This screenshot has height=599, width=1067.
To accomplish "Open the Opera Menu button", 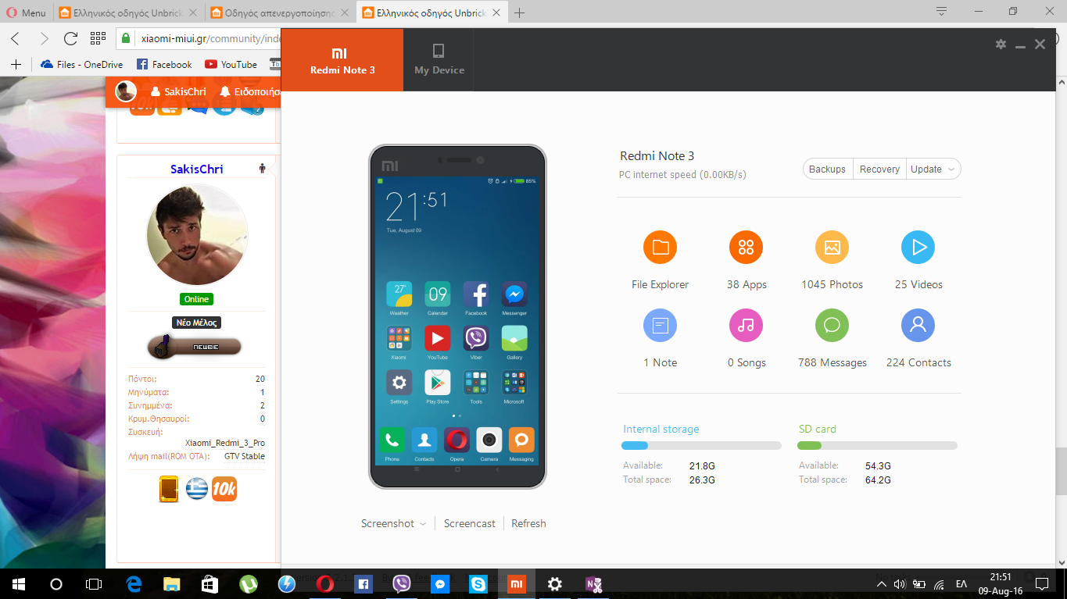I will coord(26,12).
